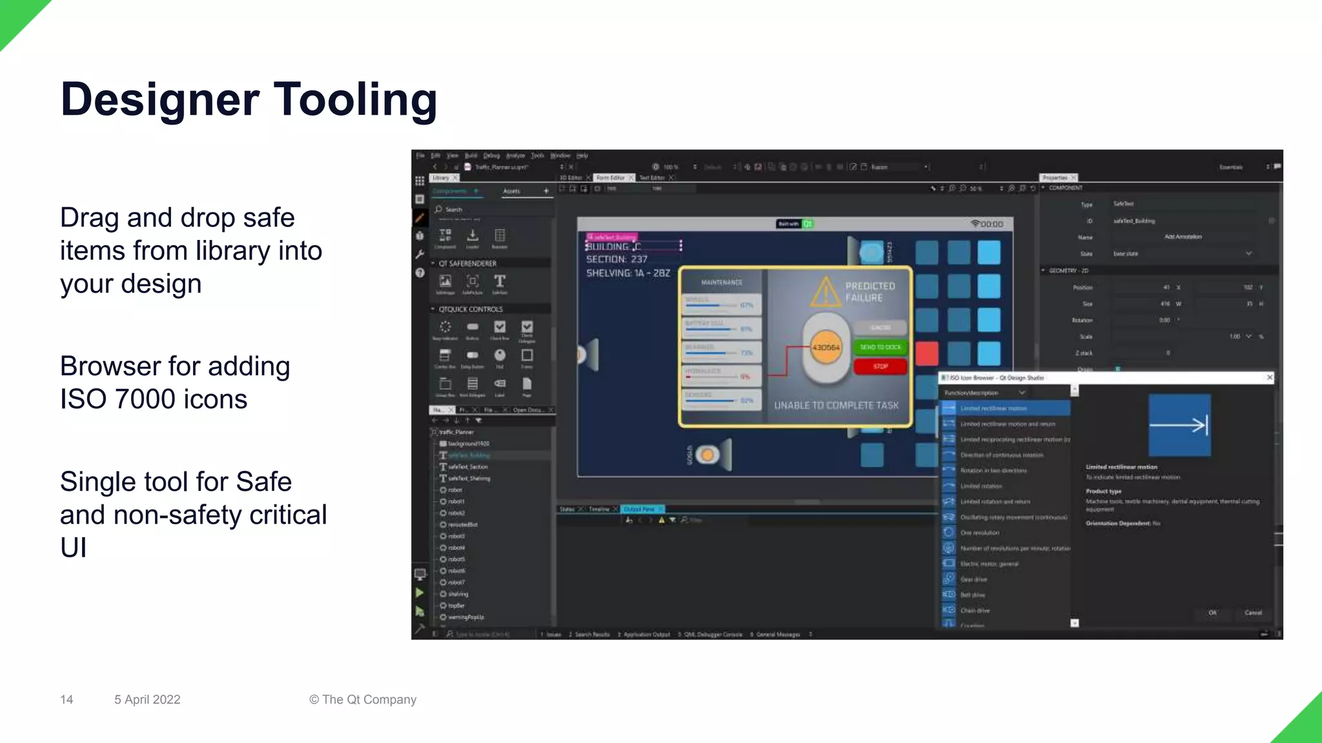Click OK in the ISO Icon Browser
This screenshot has height=743, width=1322.
1212,613
